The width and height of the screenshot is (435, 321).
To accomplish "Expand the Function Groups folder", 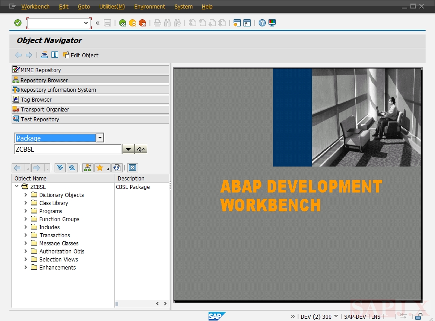I will [x=26, y=219].
